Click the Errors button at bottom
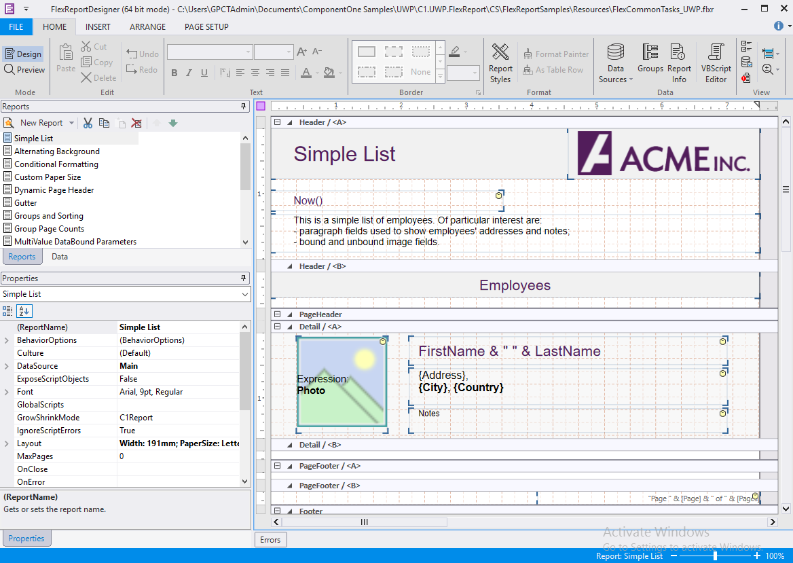Viewport: 793px width, 563px height. click(x=270, y=540)
